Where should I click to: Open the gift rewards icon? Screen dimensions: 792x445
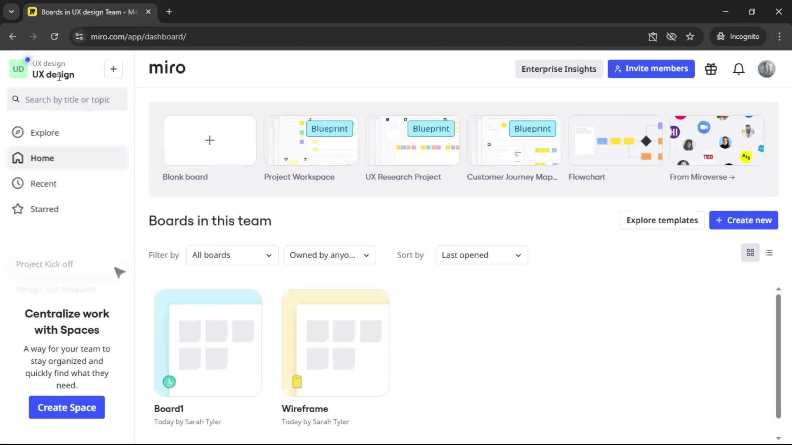(711, 69)
